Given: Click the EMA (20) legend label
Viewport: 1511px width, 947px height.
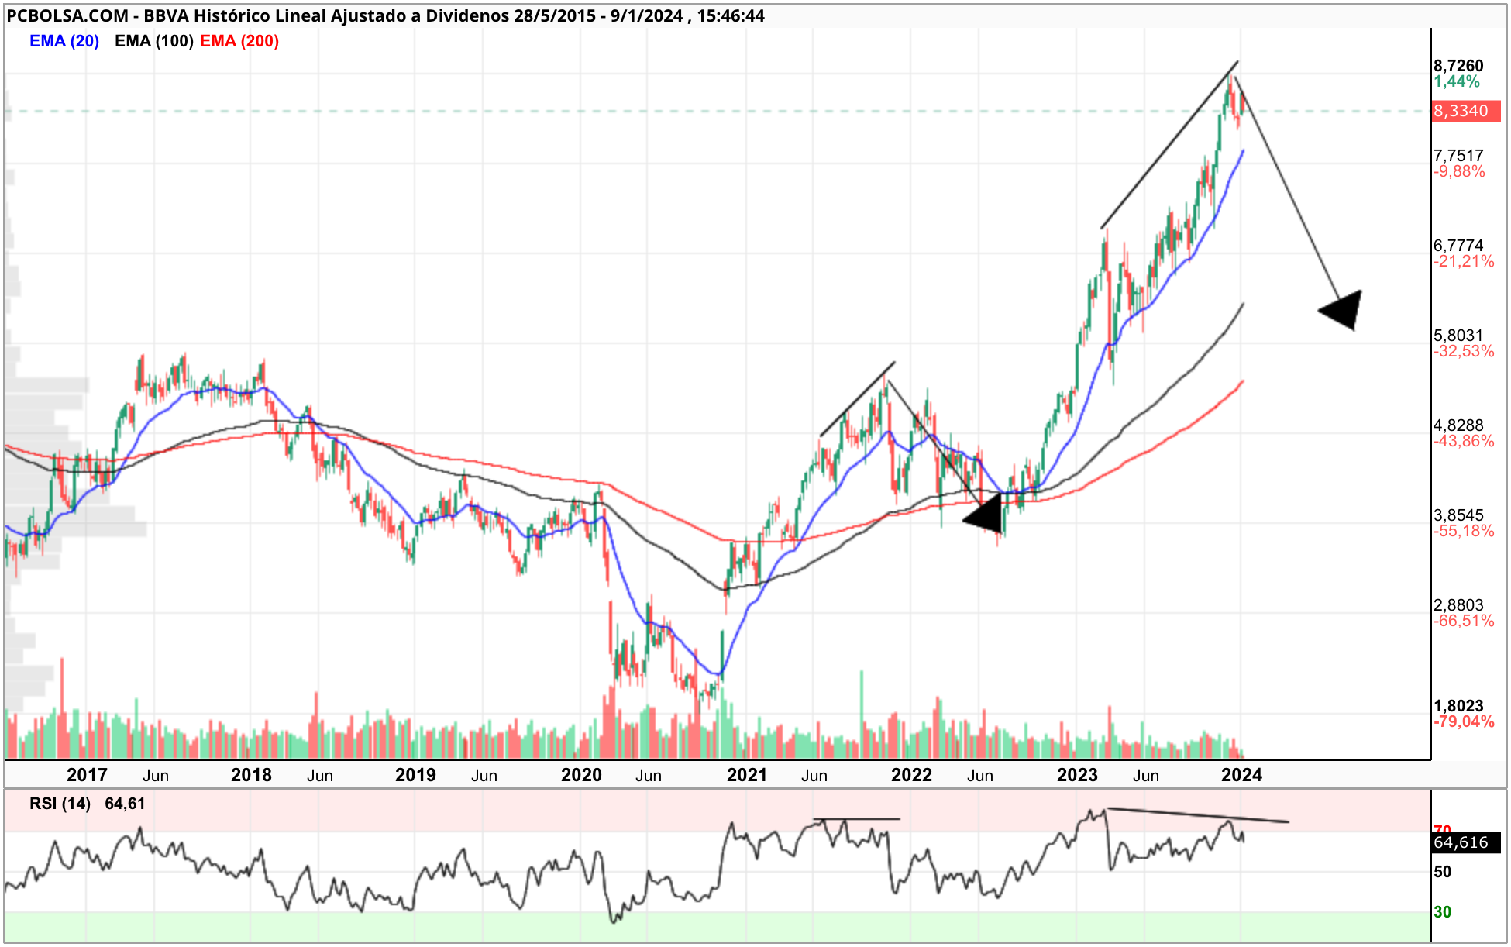Looking at the screenshot, I should [64, 41].
